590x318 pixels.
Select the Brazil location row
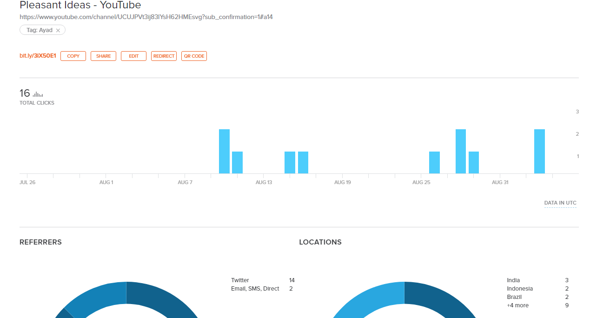537,297
